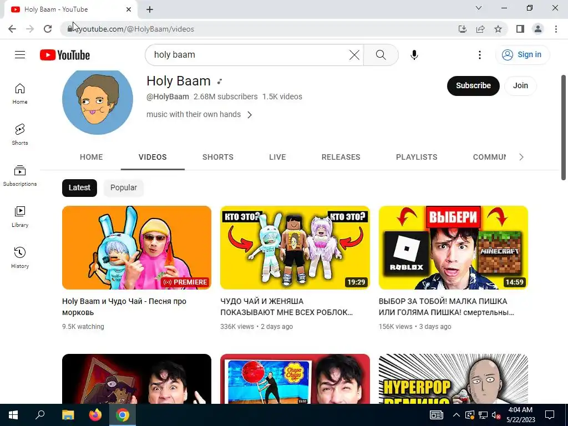Click the Join button
568x426 pixels.
point(520,86)
